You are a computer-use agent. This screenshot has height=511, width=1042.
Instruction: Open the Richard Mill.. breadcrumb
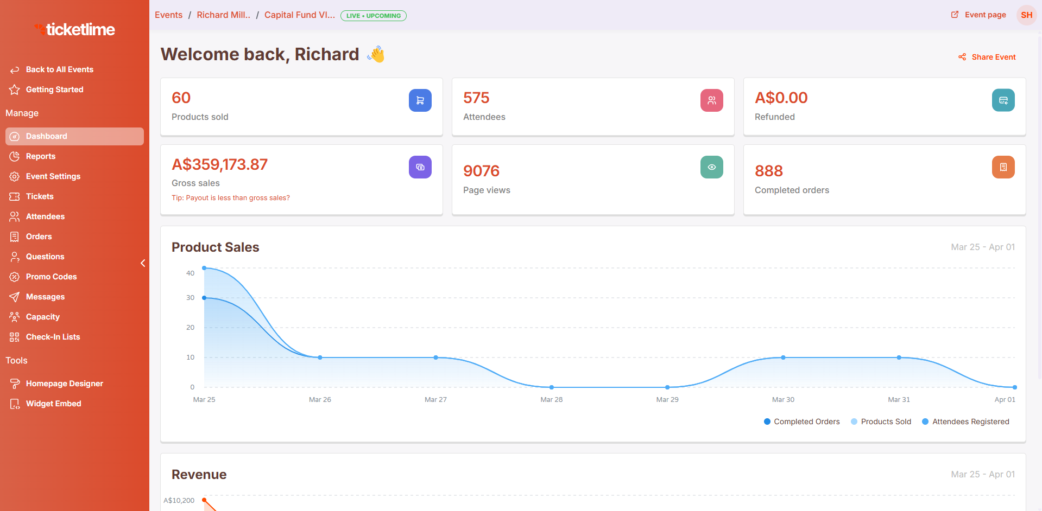point(223,15)
